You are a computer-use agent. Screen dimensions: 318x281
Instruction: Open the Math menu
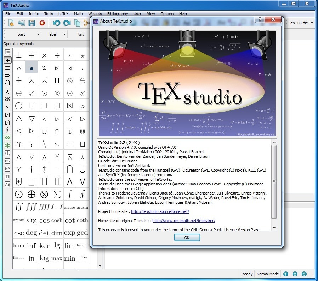pos(78,14)
